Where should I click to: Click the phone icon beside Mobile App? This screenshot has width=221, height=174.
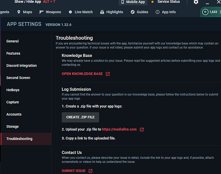123,2
